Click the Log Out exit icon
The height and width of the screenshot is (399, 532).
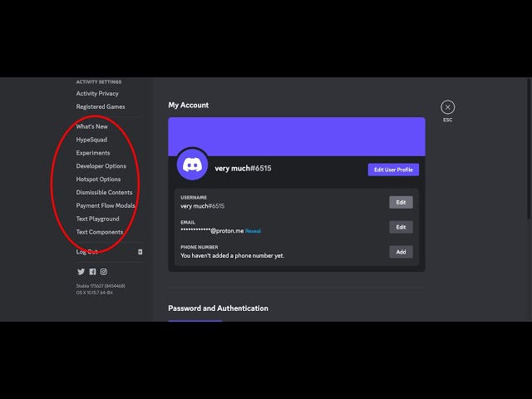tap(140, 252)
